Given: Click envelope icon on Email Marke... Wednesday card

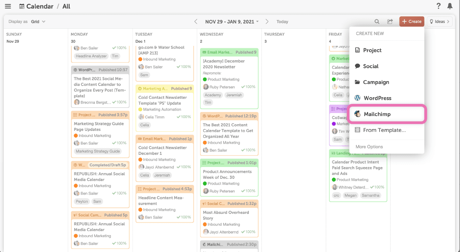Looking at the screenshot, I should 204,52.
